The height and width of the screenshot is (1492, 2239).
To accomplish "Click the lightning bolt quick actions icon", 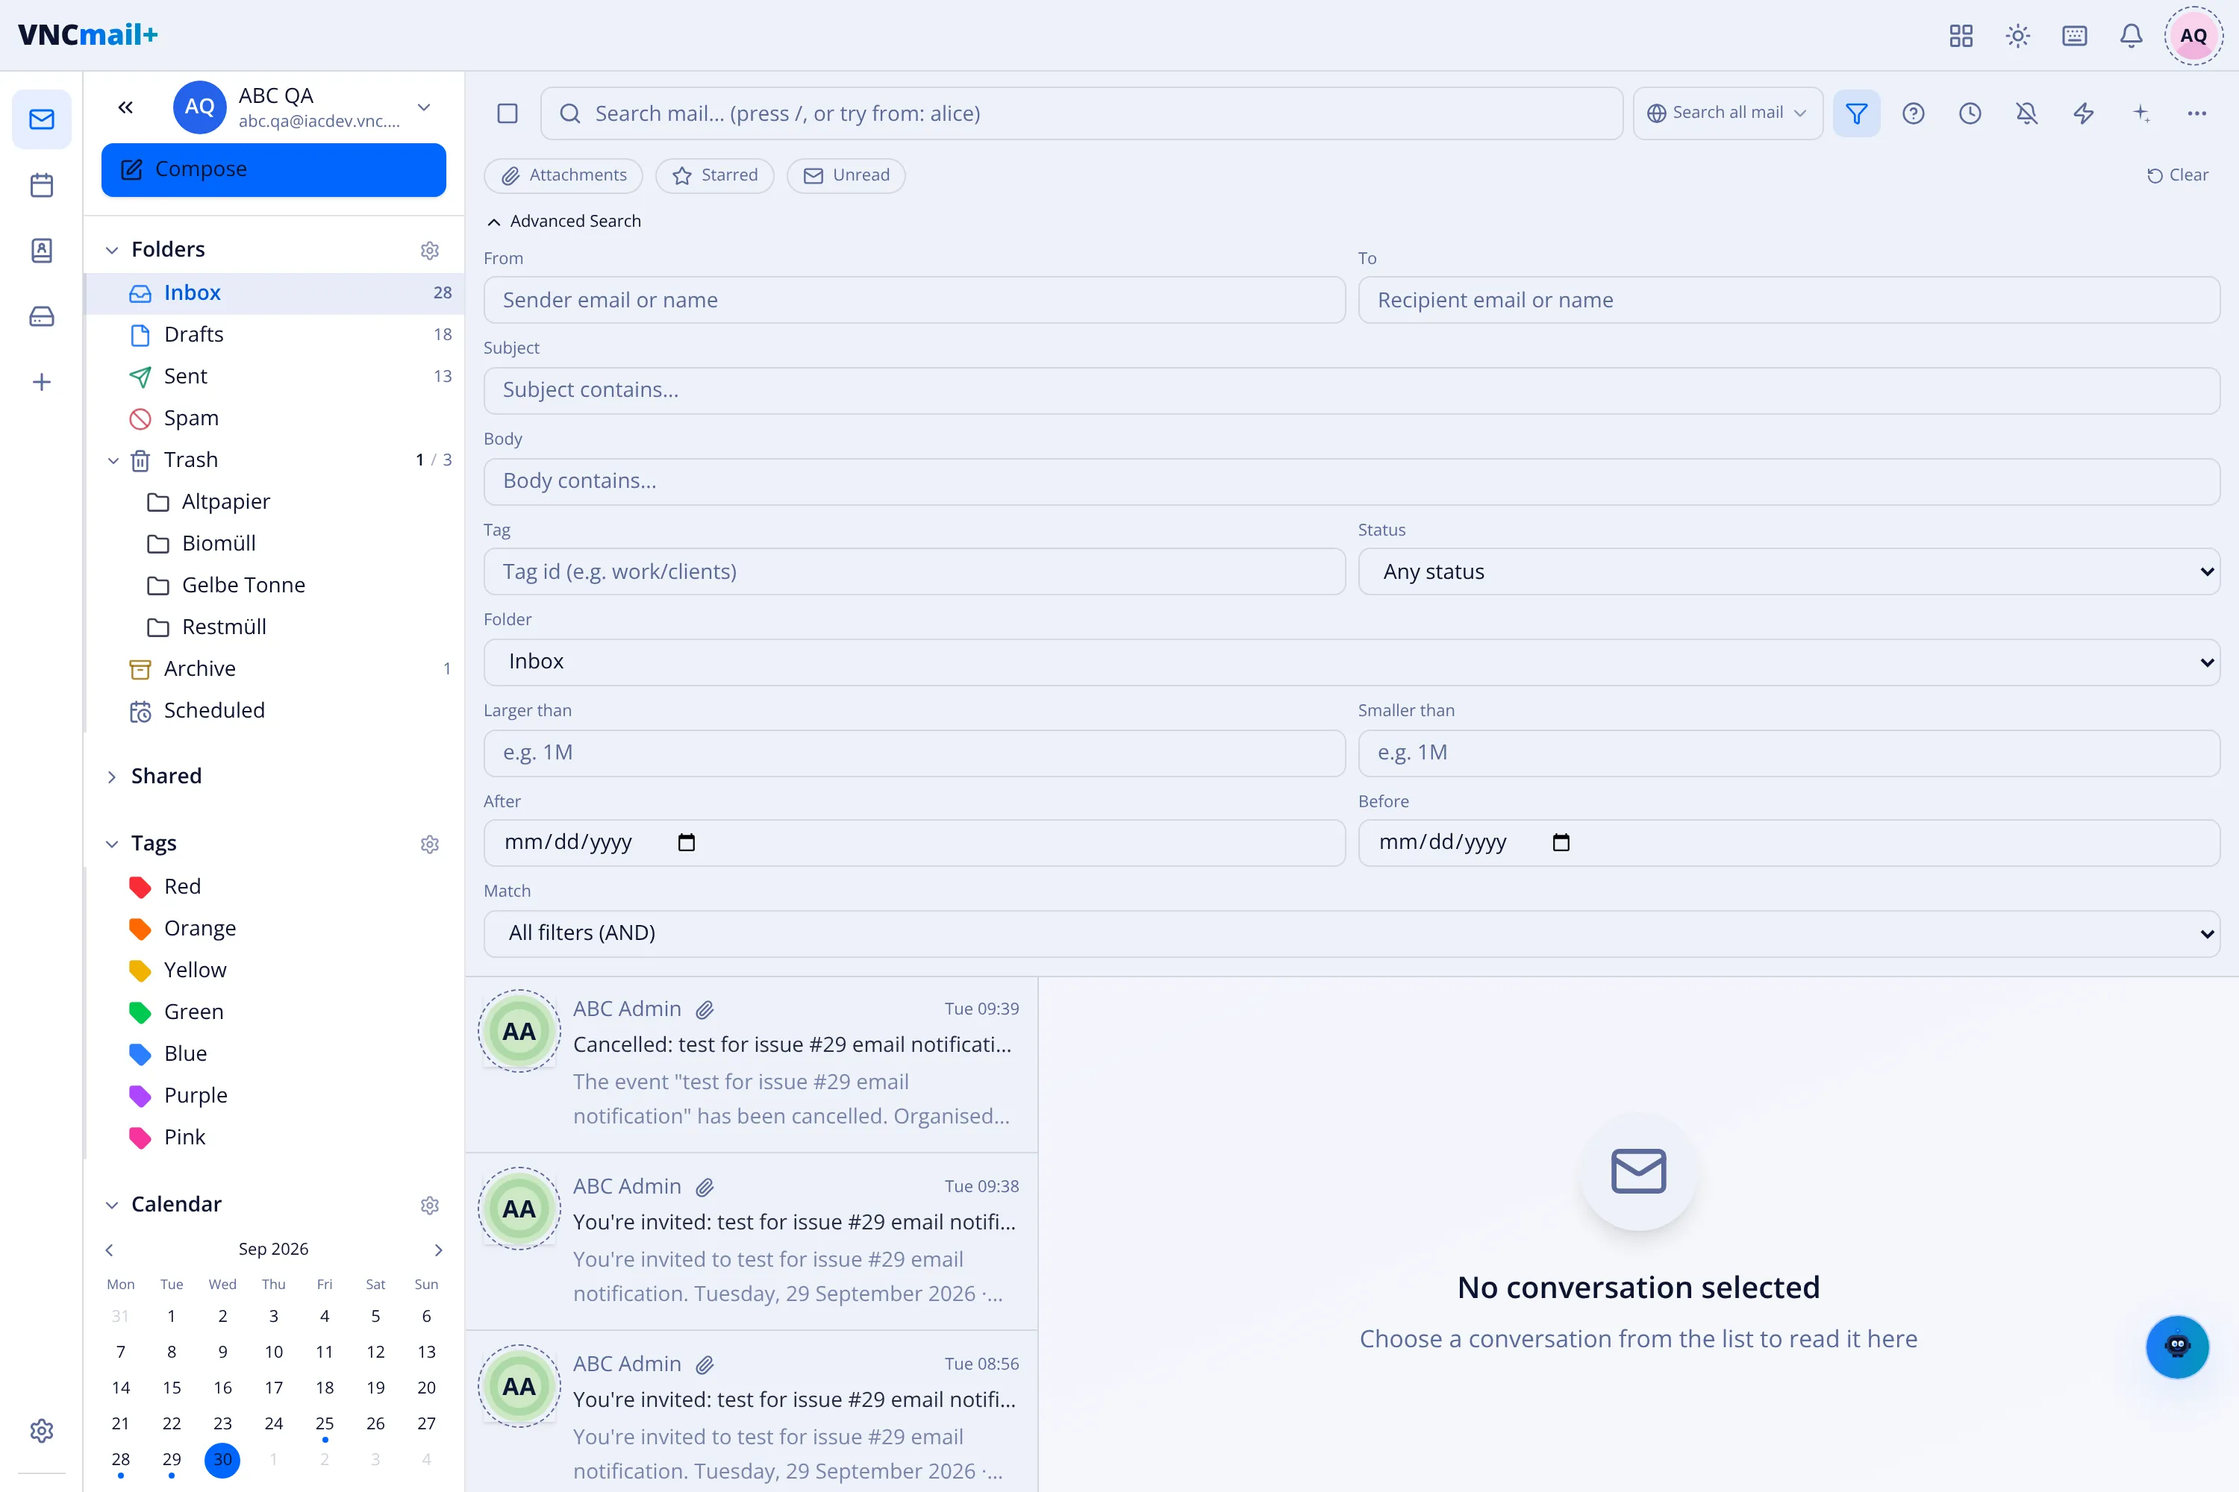I will pos(2084,113).
